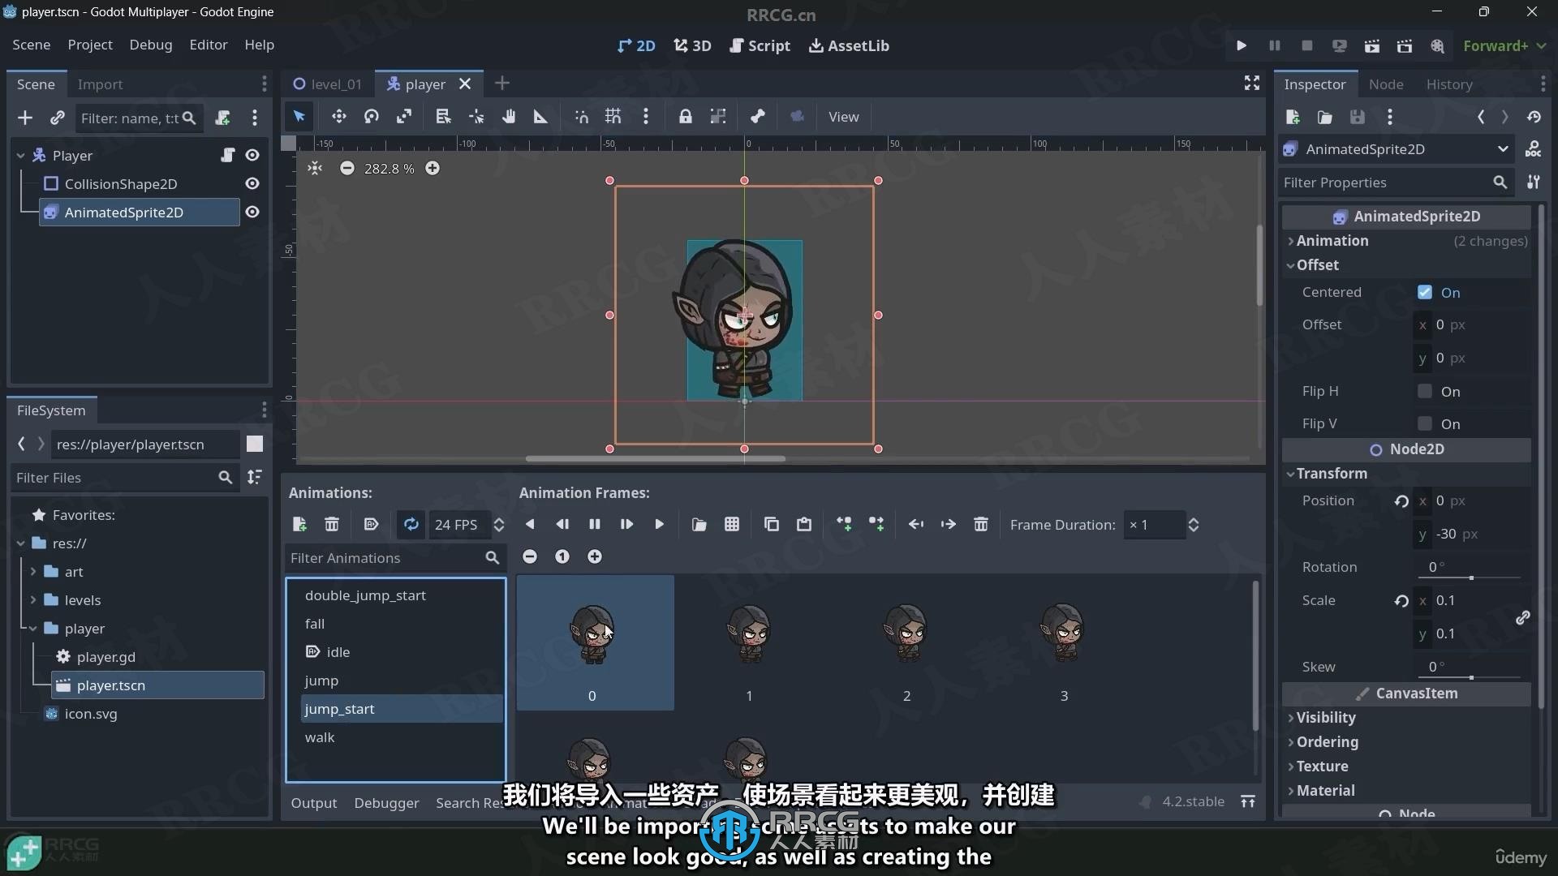
Task: Toggle autoplay on load icon
Action: (371, 525)
